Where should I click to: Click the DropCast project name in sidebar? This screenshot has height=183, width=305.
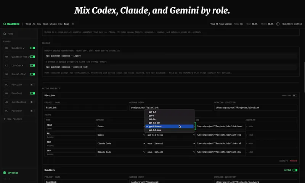point(17,93)
